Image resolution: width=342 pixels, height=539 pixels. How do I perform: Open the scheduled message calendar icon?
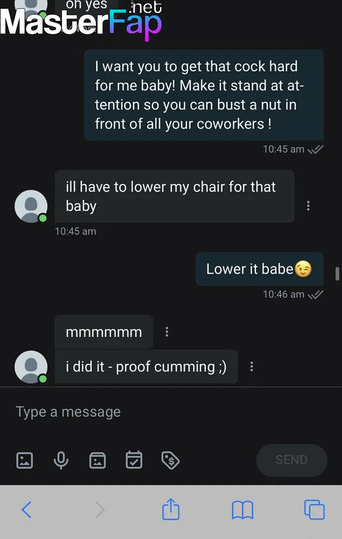click(x=134, y=460)
